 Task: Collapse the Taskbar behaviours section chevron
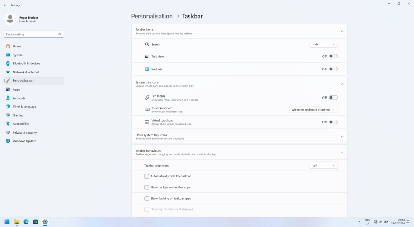coord(342,153)
